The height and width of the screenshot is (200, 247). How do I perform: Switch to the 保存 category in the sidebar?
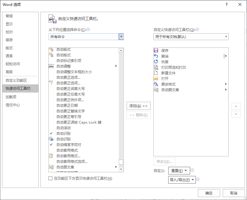coord(20,40)
